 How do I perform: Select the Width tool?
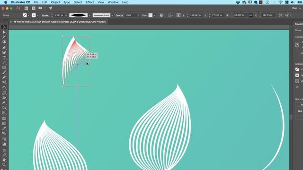(x=4, y=98)
